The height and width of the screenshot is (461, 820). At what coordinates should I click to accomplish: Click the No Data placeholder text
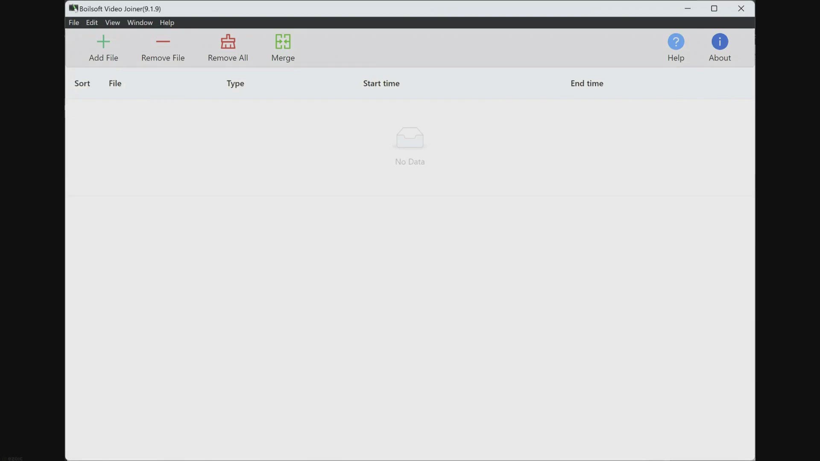tap(410, 162)
